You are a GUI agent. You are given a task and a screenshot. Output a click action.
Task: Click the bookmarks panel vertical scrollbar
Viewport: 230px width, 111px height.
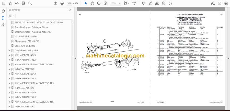[72, 40]
